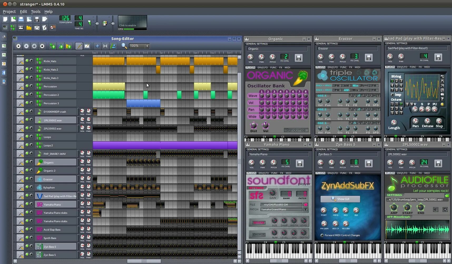The image size is (452, 264).
Task: Switch to FX tab in Zyn Bass 5 window
Action: coord(351,173)
